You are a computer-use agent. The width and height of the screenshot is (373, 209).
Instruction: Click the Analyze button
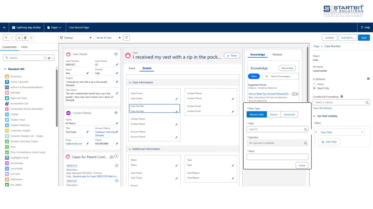coord(329,38)
